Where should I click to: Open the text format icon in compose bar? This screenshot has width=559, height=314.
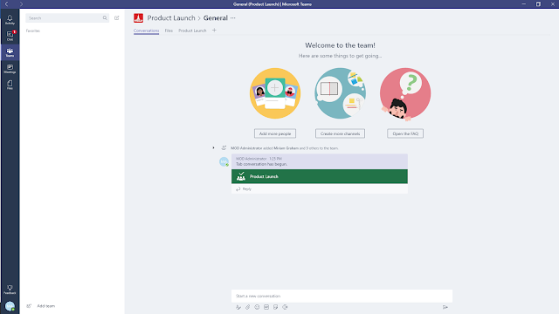pos(238,307)
